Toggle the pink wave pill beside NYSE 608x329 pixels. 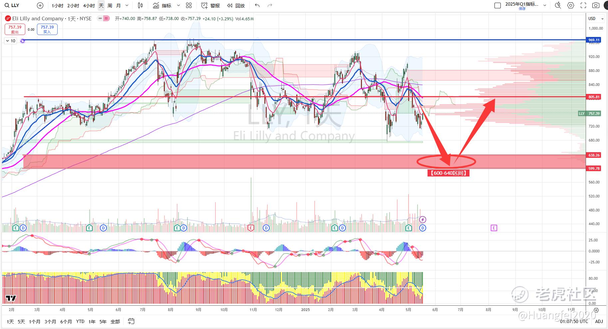coord(106,19)
